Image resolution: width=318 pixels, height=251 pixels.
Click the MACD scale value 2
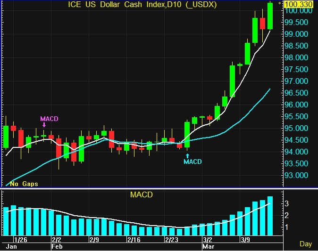coord(286,215)
